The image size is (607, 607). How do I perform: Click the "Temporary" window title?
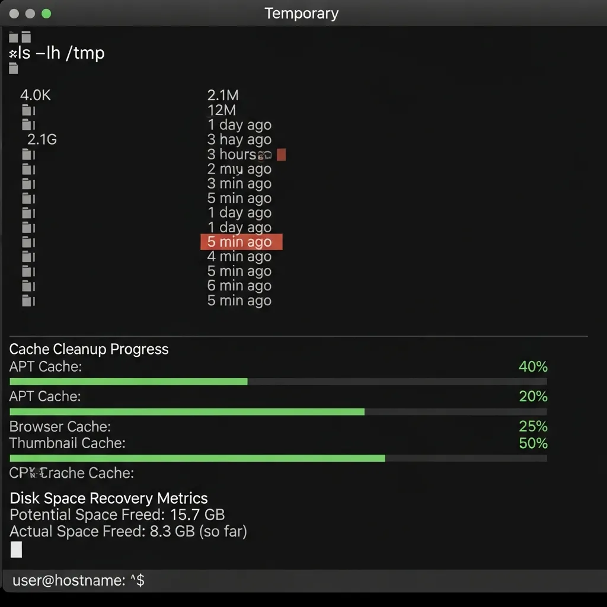pyautogui.click(x=302, y=13)
